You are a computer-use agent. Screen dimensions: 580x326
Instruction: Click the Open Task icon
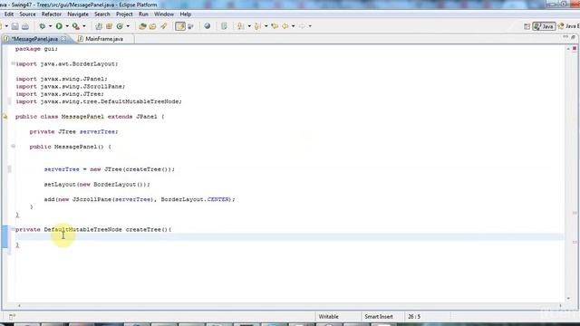point(153,26)
